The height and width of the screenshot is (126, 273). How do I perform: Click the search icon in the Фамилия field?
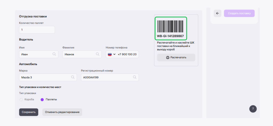coord(98,54)
